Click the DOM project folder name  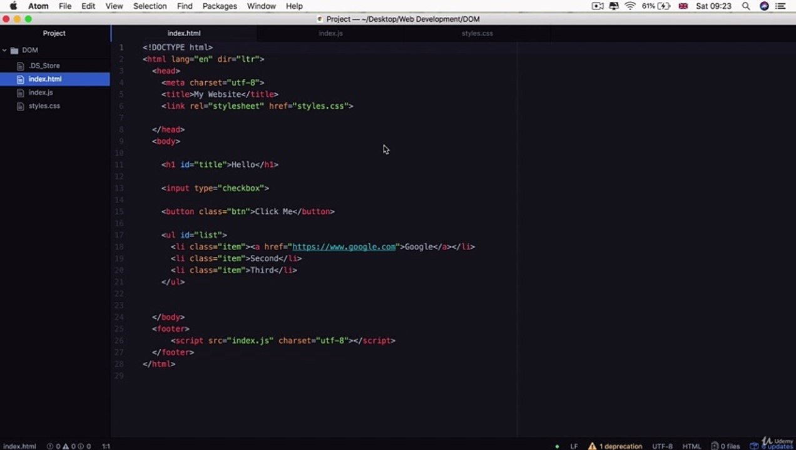30,50
